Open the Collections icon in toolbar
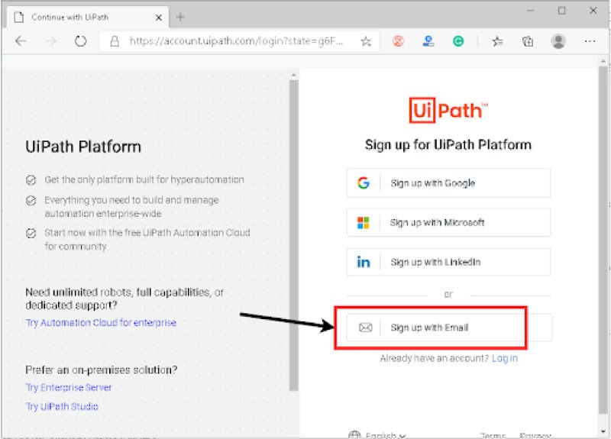The height and width of the screenshot is (439, 611). pyautogui.click(x=528, y=41)
